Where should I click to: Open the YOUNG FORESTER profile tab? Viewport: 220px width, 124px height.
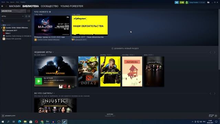coord(72,6)
